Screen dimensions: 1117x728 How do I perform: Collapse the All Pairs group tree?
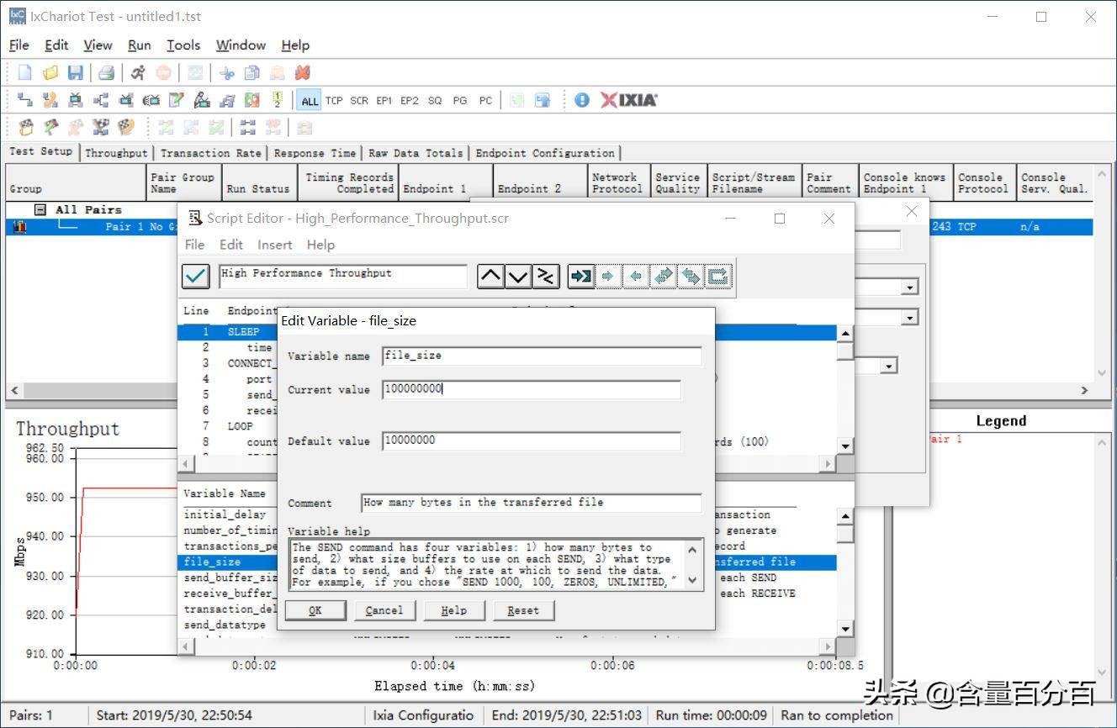40,210
